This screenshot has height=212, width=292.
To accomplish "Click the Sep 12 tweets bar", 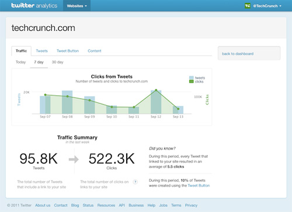I will pyautogui.click(x=156, y=102).
